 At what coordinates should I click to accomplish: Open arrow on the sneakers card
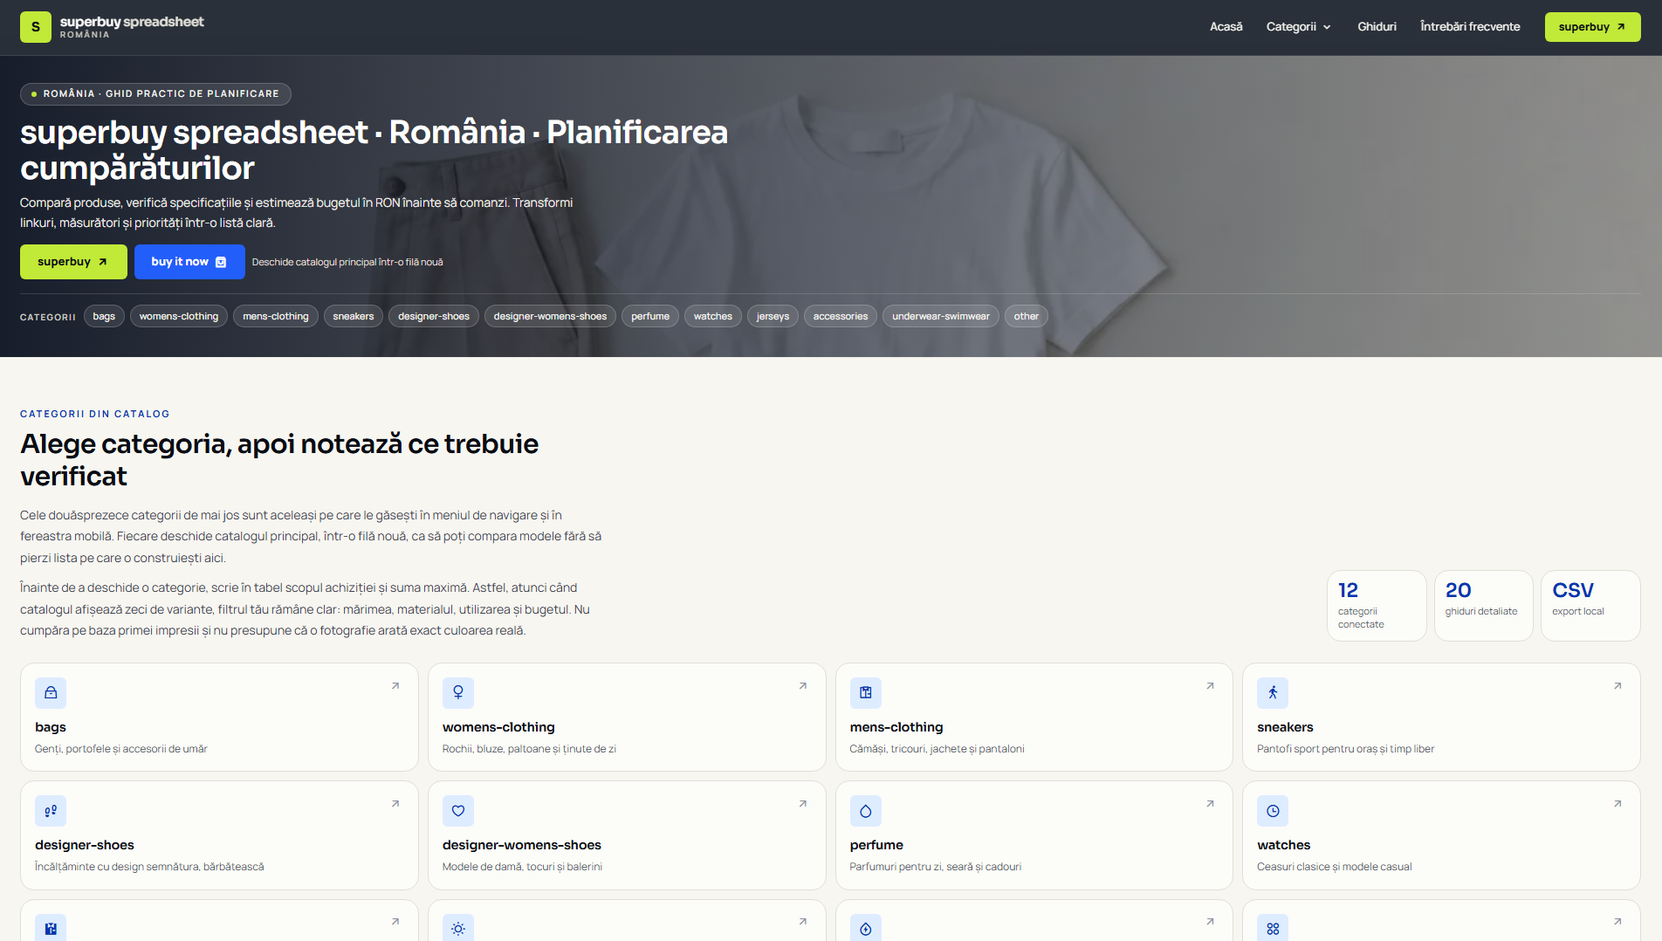point(1617,686)
